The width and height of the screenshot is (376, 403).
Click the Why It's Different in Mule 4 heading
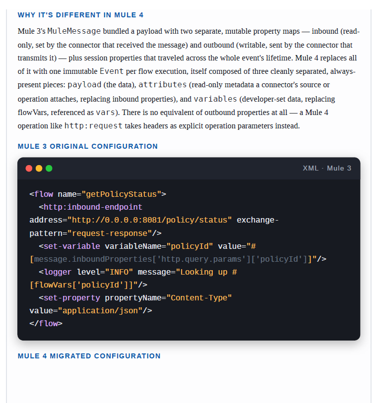click(x=80, y=15)
